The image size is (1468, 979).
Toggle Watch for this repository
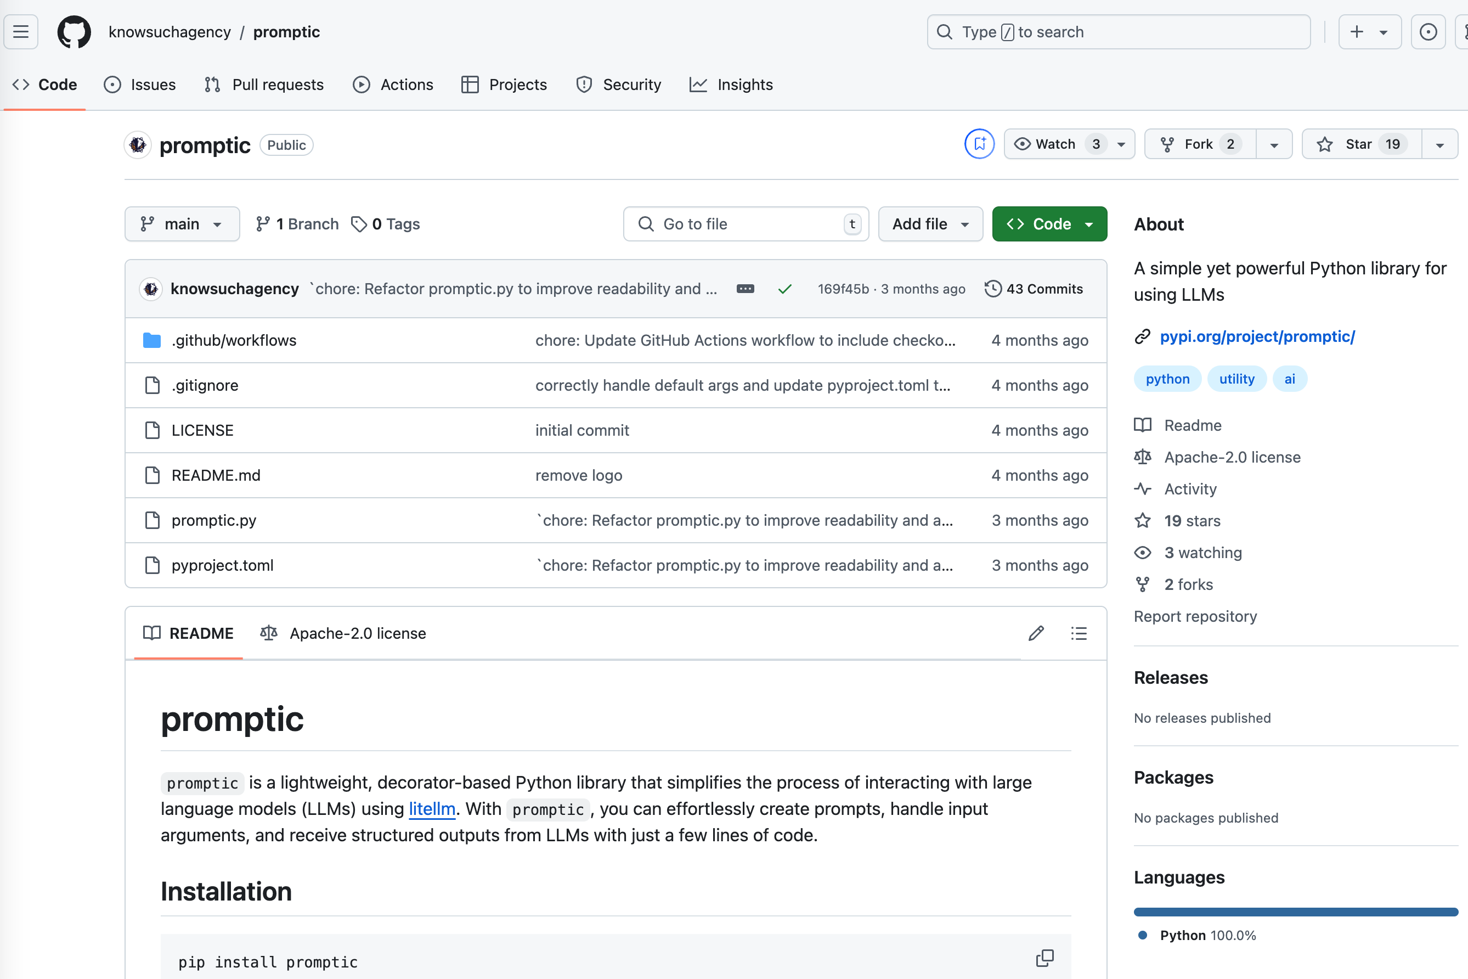point(1056,144)
